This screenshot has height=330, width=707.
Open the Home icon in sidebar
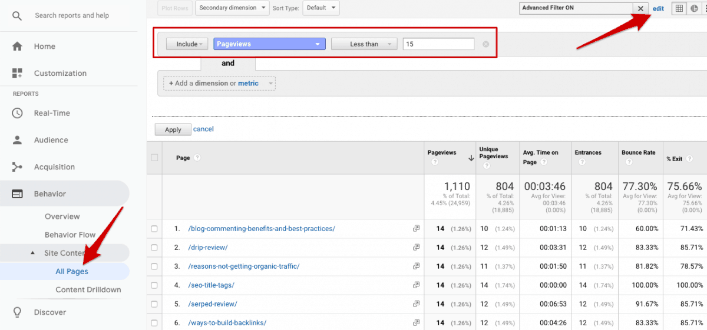(x=17, y=46)
